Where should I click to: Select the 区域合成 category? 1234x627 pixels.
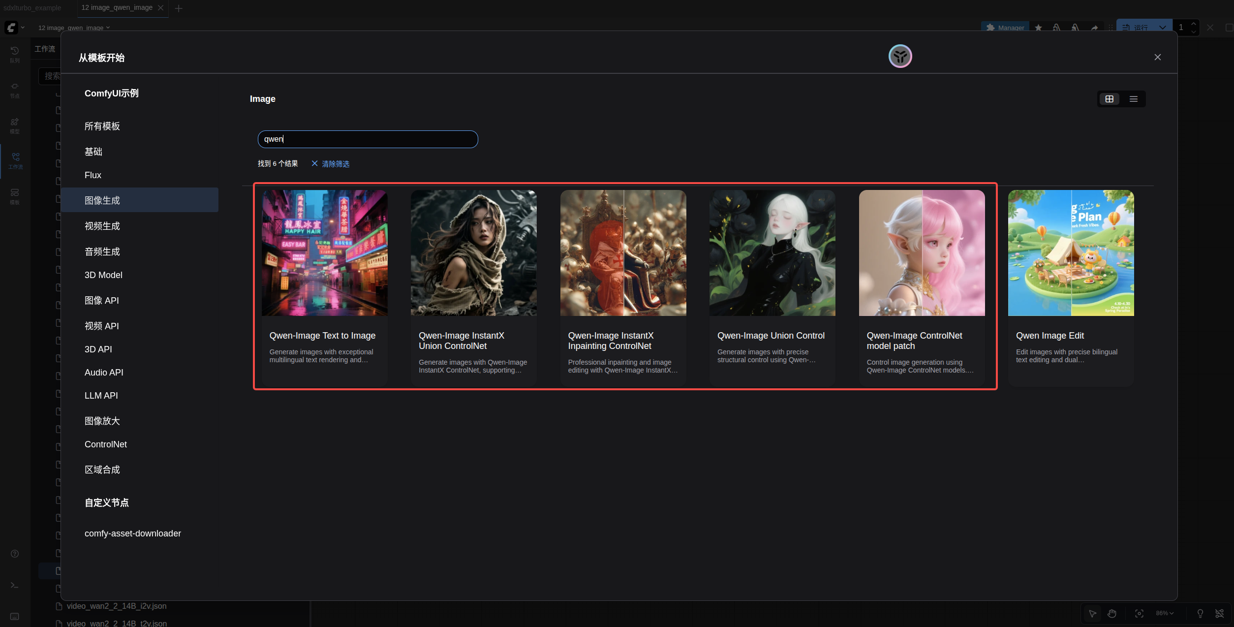click(140, 470)
